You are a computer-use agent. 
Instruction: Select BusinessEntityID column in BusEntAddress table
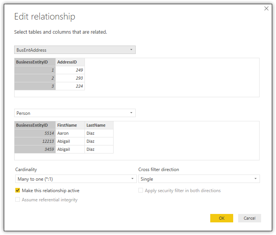coord(35,62)
